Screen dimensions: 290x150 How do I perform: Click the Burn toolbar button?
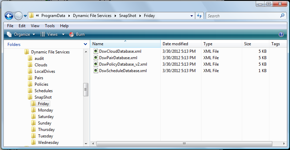[x=77, y=34]
